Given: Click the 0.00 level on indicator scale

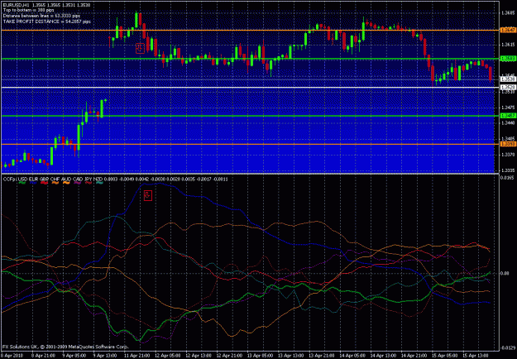Looking at the screenshot, I should (x=505, y=273).
